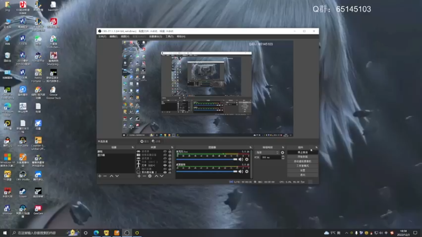This screenshot has width=422, height=237.
Task: Click the Windows taskbar search box
Action: click(x=45, y=233)
